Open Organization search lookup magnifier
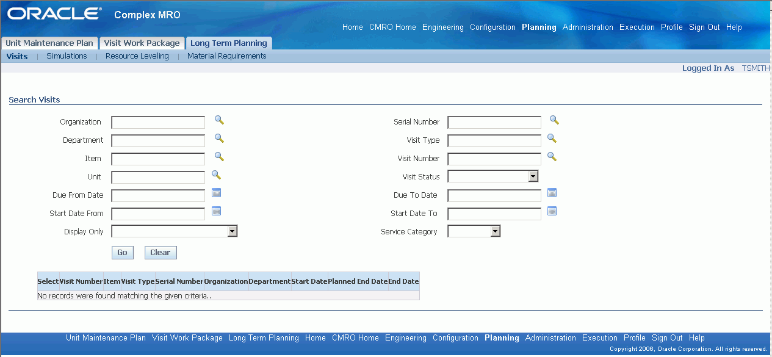 (x=219, y=120)
